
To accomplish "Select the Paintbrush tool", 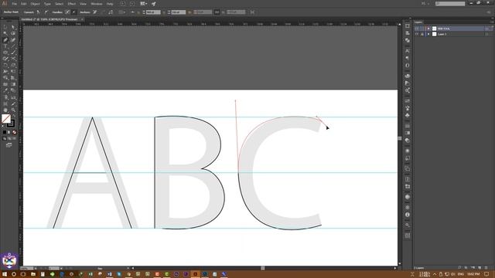I will coord(13,53).
